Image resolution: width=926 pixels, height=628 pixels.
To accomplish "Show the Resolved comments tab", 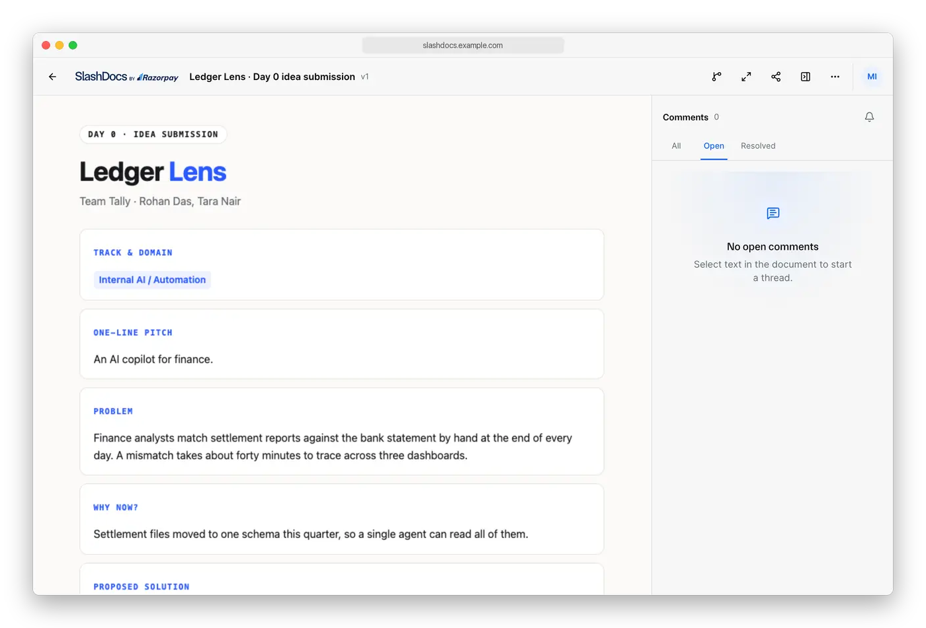I will 758,146.
